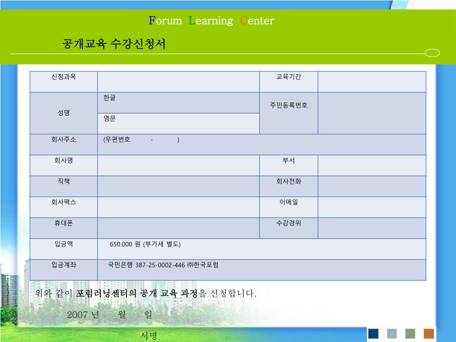Click the 월 month label
Viewport: 456px width, 342px height.
click(x=122, y=314)
